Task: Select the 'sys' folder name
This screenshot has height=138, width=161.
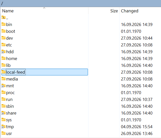Action: [x=9, y=120]
